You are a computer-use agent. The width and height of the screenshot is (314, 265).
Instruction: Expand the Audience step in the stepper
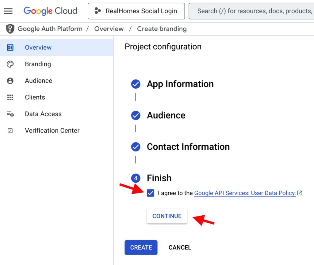(166, 115)
